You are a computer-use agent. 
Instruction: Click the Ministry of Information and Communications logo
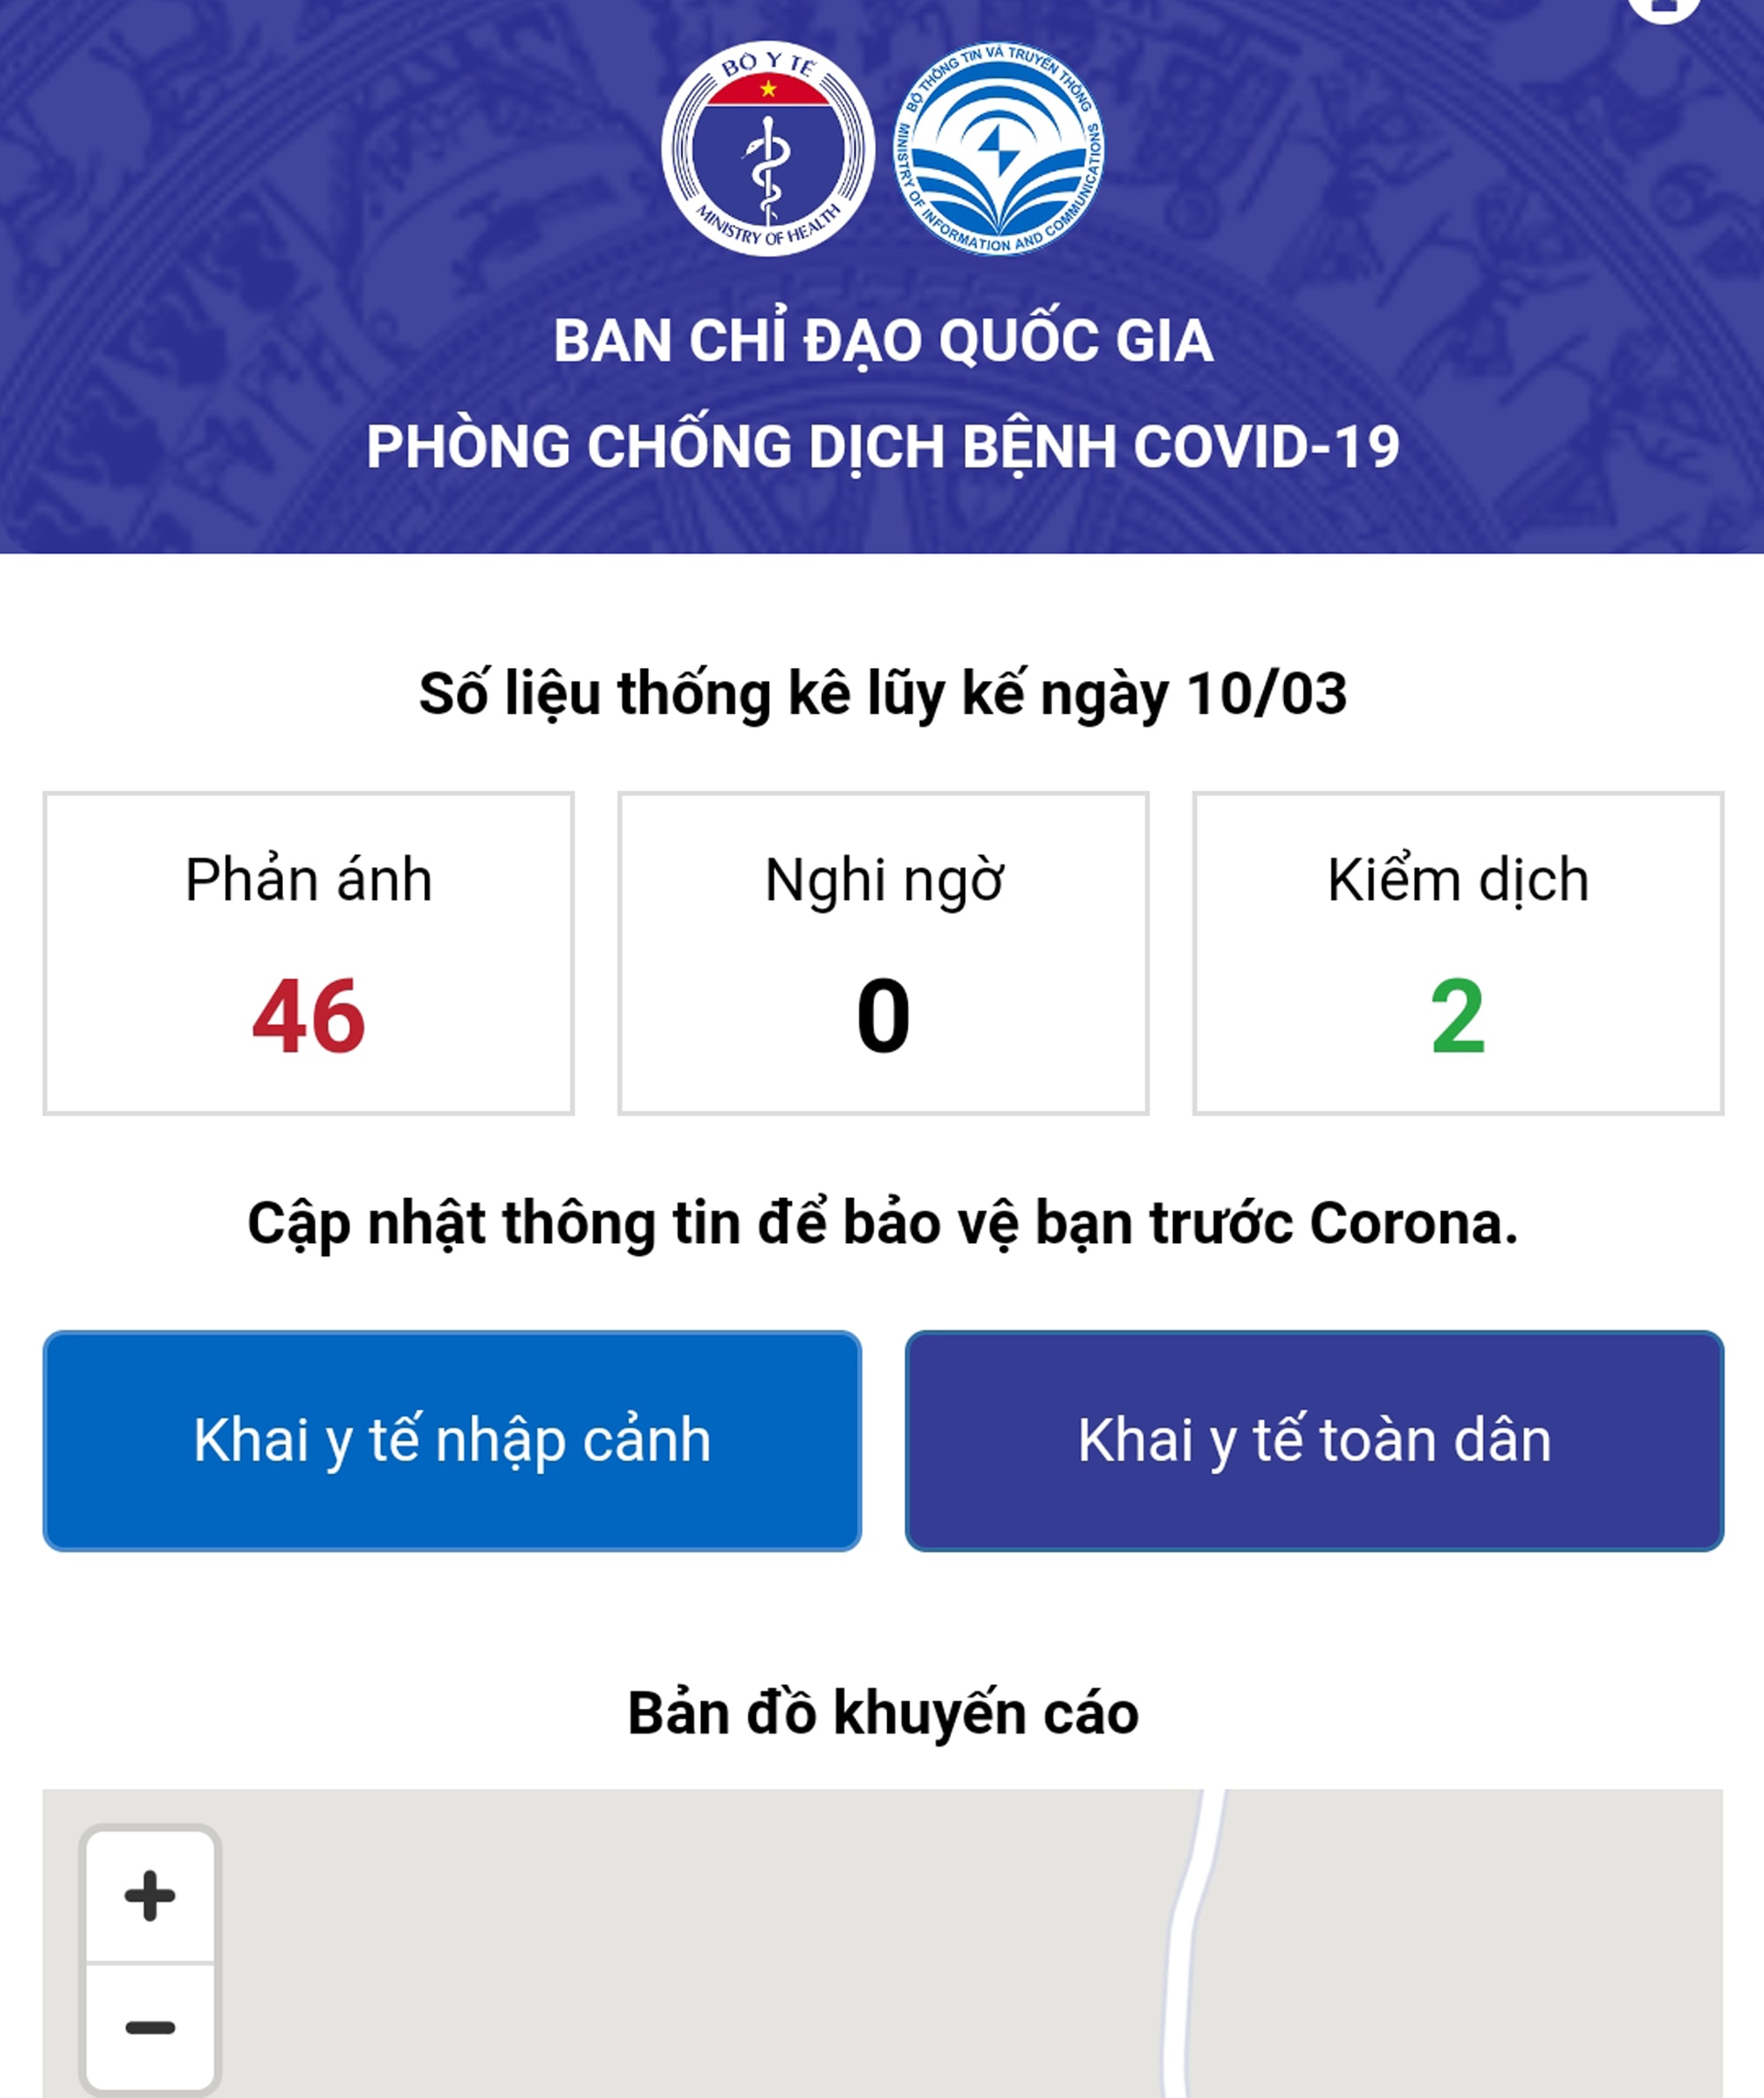[999, 149]
